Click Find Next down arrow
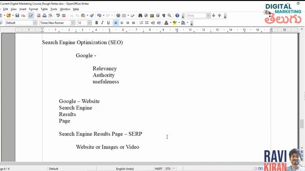This screenshot has width=305, height=171. point(213,16)
